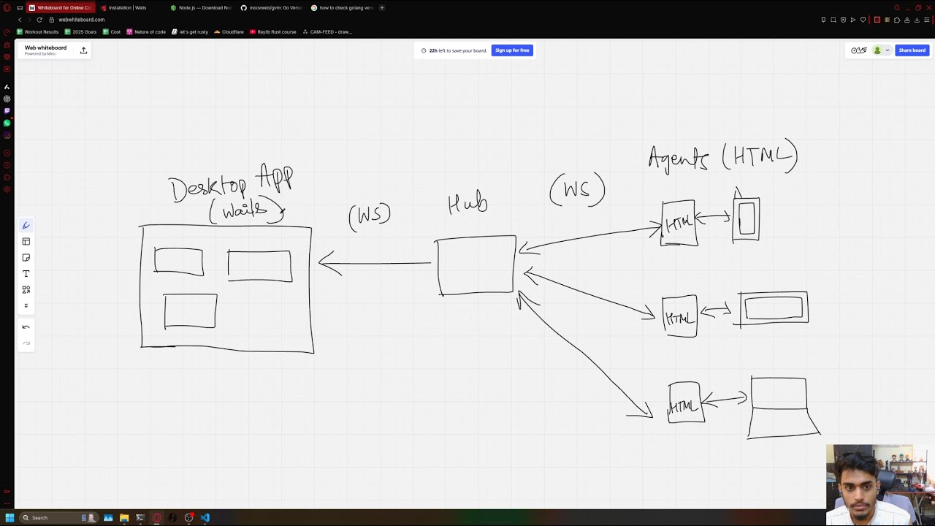Click the Share board button
The height and width of the screenshot is (526, 935).
(x=912, y=50)
